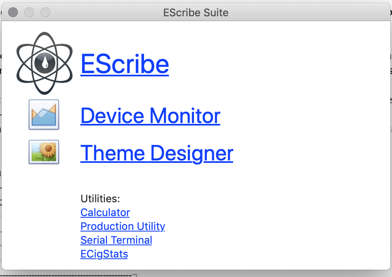Click the Utilities: heading label
This screenshot has width=392, height=277.
(100, 199)
